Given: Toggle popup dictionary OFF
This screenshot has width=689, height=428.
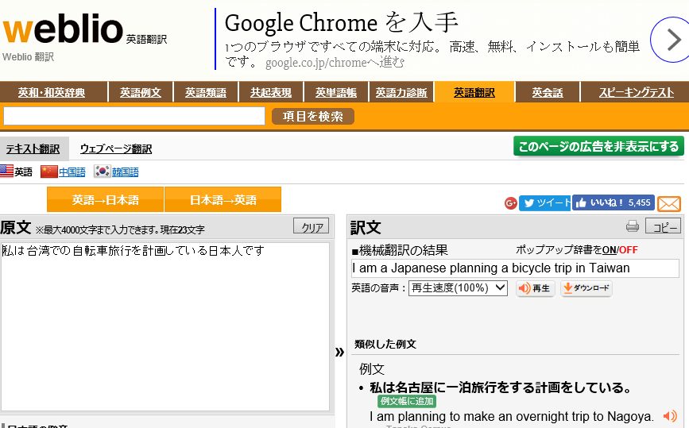Looking at the screenshot, I should tap(629, 250).
